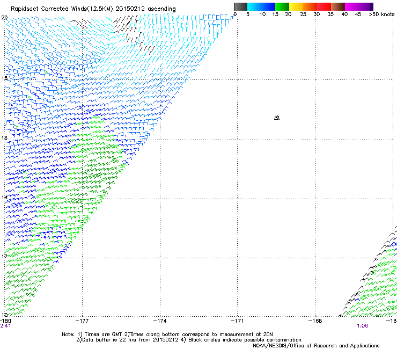Click the small island outline marker

(x=277, y=118)
